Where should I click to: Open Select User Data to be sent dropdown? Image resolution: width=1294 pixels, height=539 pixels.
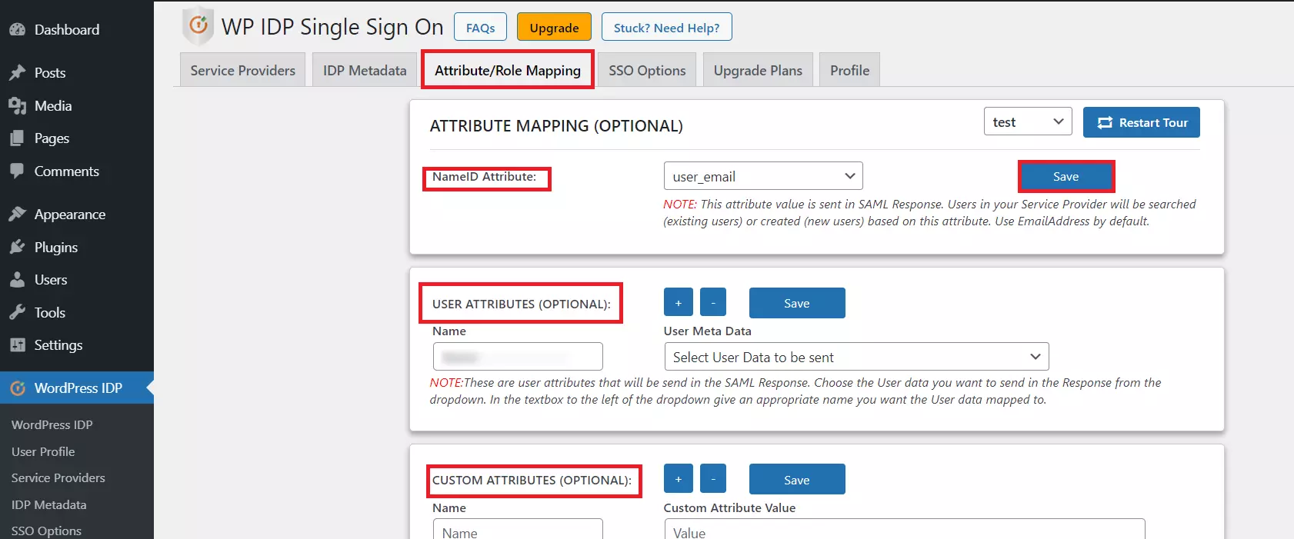tap(856, 357)
